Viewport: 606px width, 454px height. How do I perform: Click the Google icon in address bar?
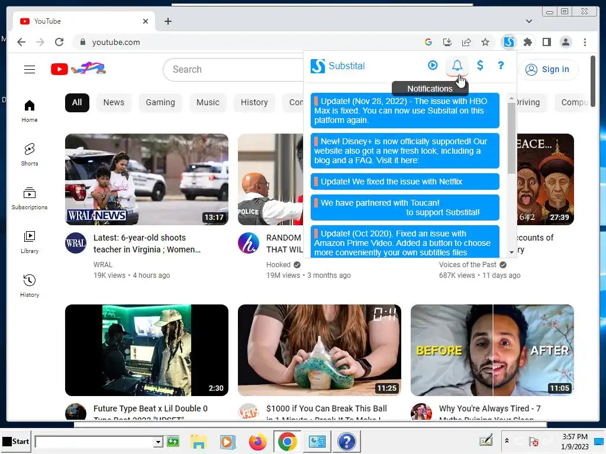click(x=428, y=42)
